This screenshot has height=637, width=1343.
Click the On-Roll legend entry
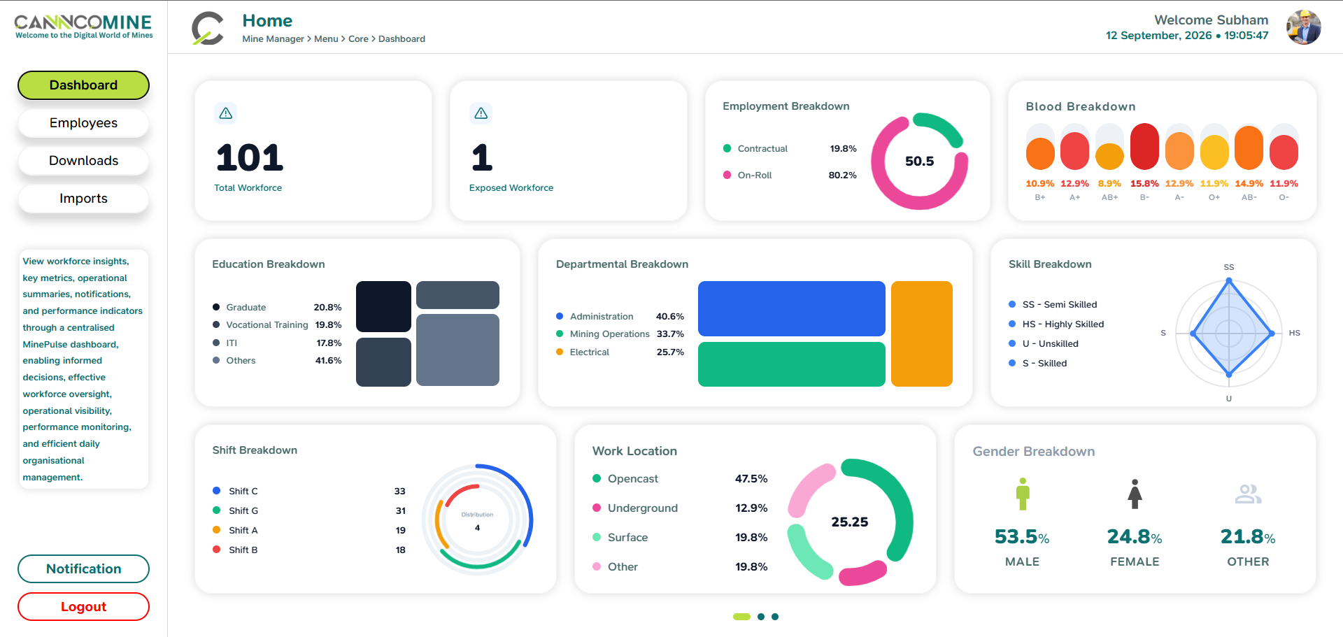coord(790,176)
